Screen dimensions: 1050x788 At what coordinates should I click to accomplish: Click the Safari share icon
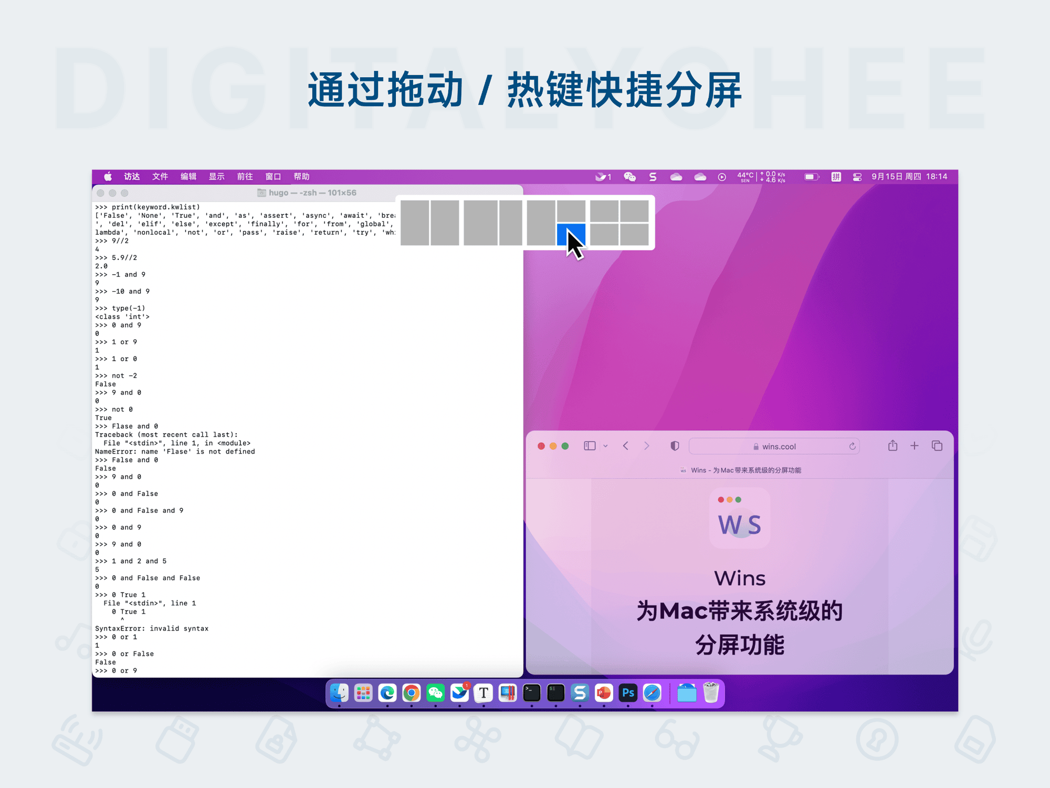coord(892,446)
